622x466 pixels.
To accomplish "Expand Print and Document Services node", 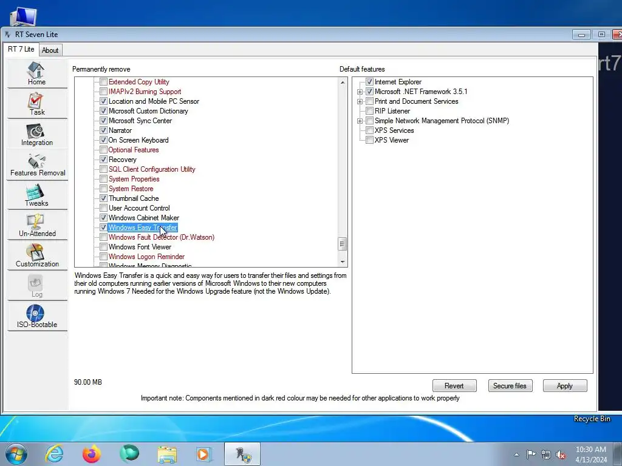I will tap(360, 101).
